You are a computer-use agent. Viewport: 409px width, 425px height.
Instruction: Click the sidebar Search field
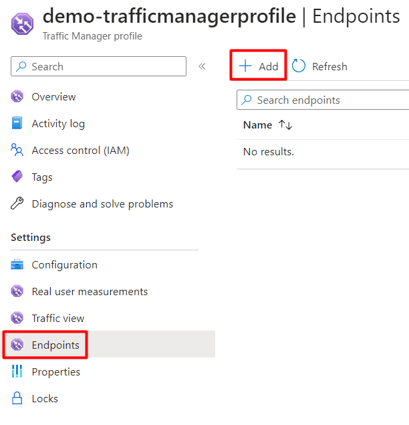coord(98,66)
